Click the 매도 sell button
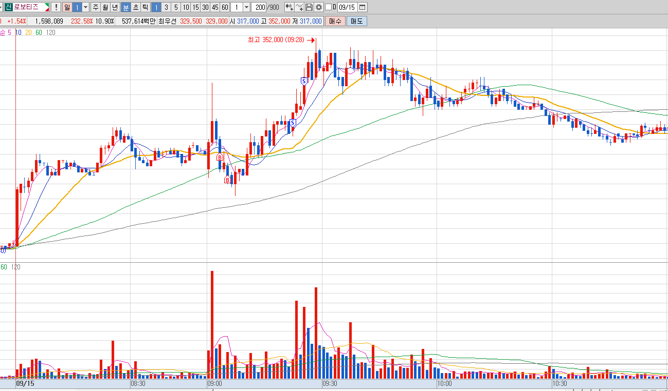 [x=357, y=21]
